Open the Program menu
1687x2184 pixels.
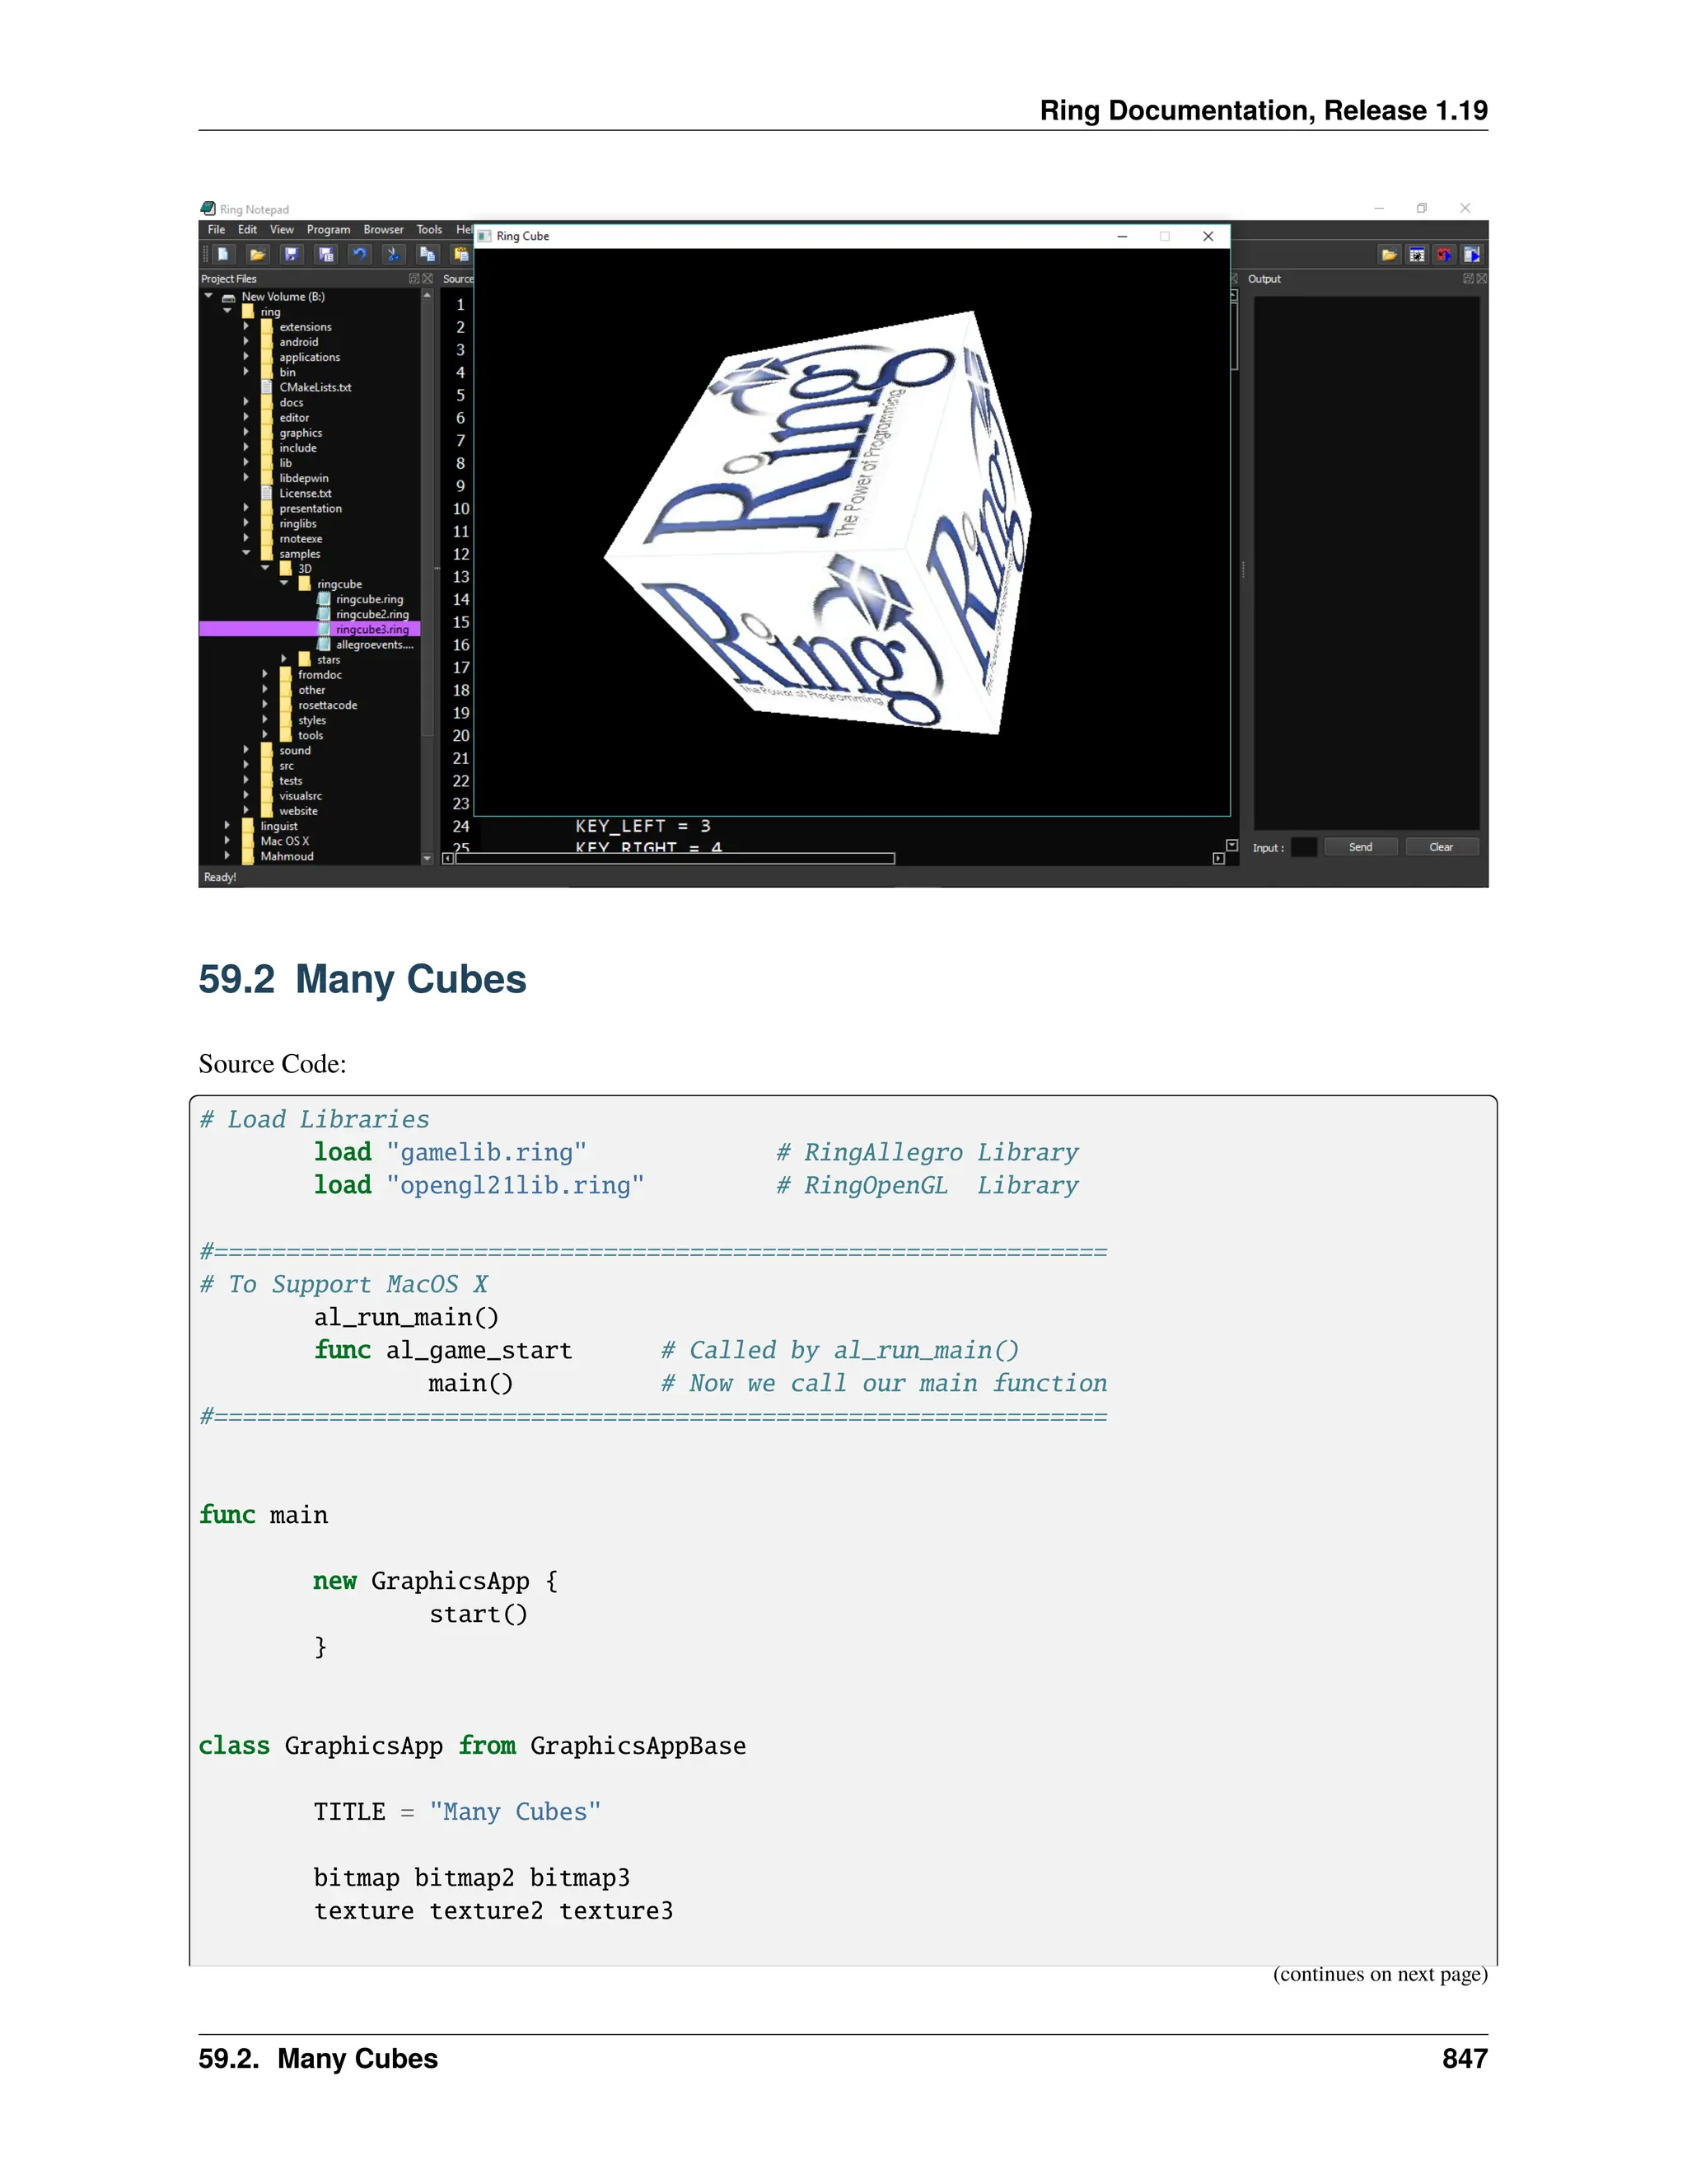pyautogui.click(x=328, y=229)
